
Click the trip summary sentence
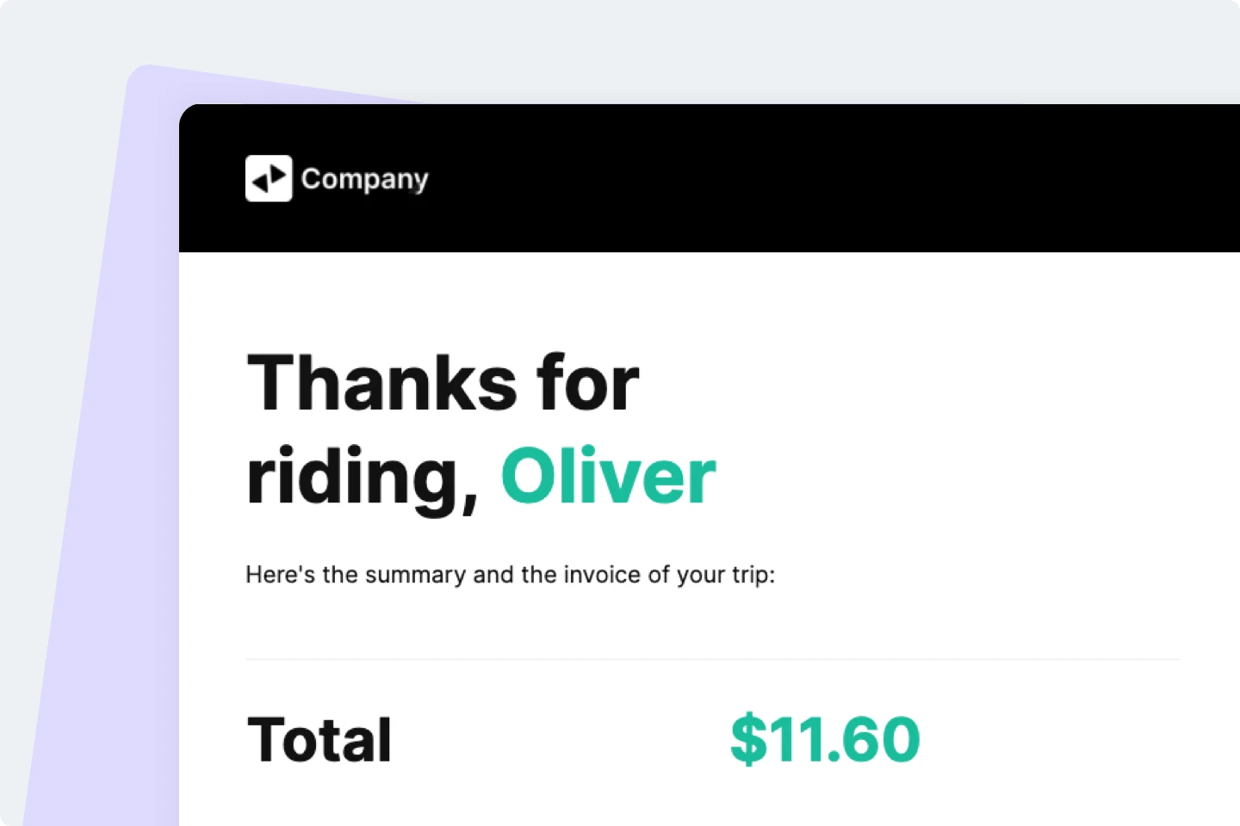tap(510, 575)
